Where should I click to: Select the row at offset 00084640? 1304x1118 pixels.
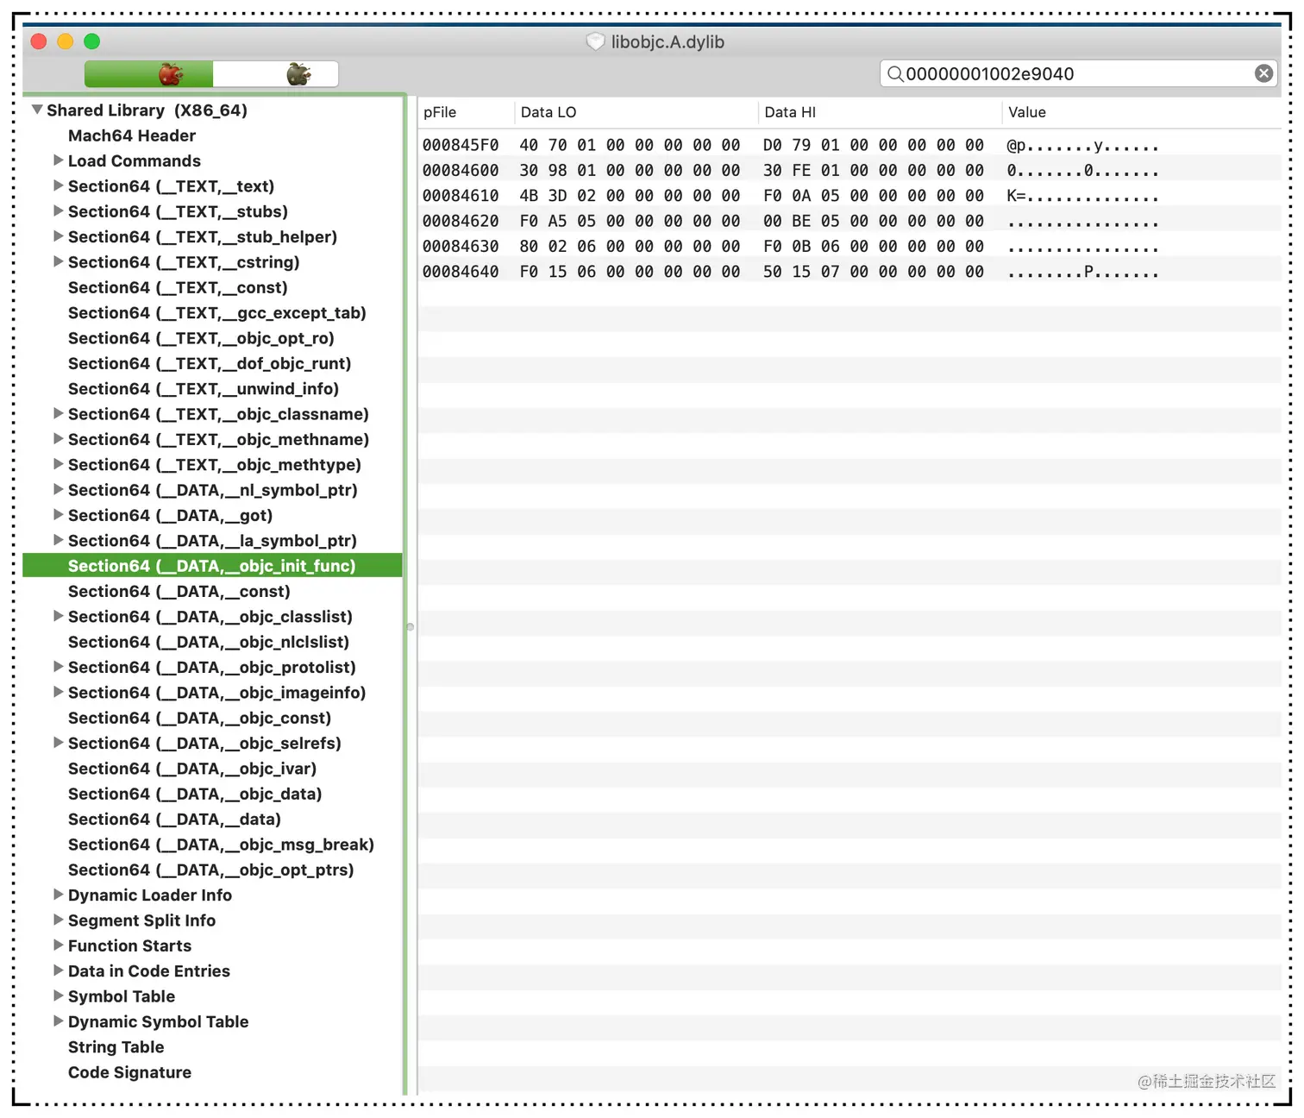(x=849, y=272)
